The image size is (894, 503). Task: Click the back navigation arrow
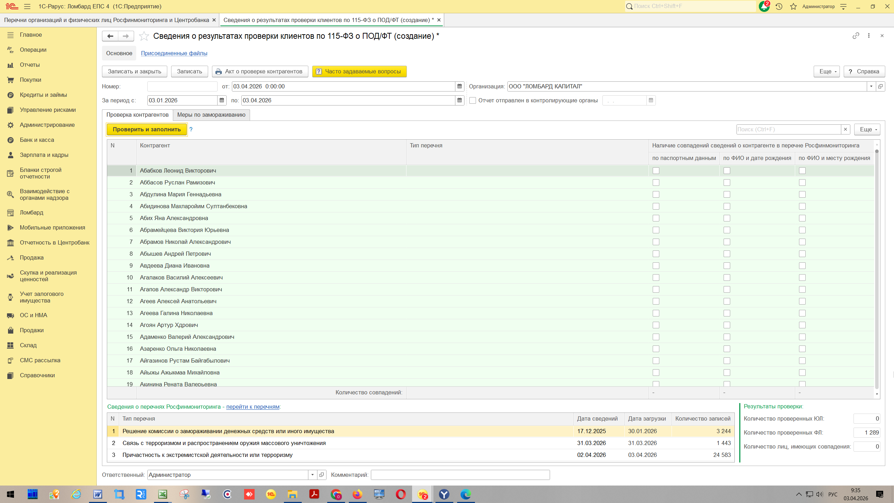(110, 36)
